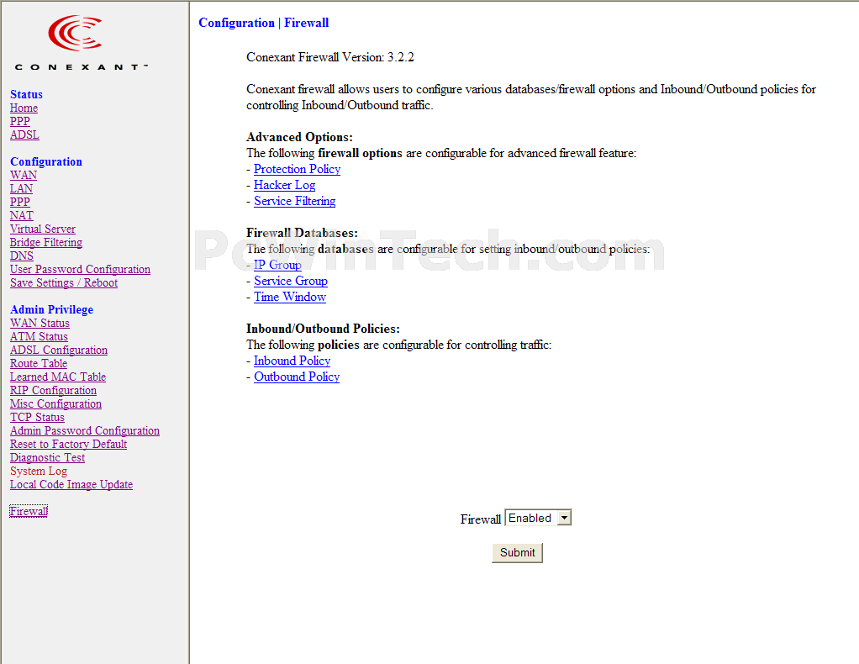The image size is (859, 664).
Task: Open the System Log
Action: (x=39, y=472)
